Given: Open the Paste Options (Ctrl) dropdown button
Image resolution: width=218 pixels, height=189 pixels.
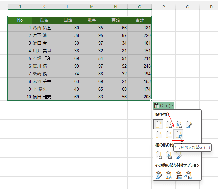Looking at the screenshot, I should pyautogui.click(x=164, y=106).
